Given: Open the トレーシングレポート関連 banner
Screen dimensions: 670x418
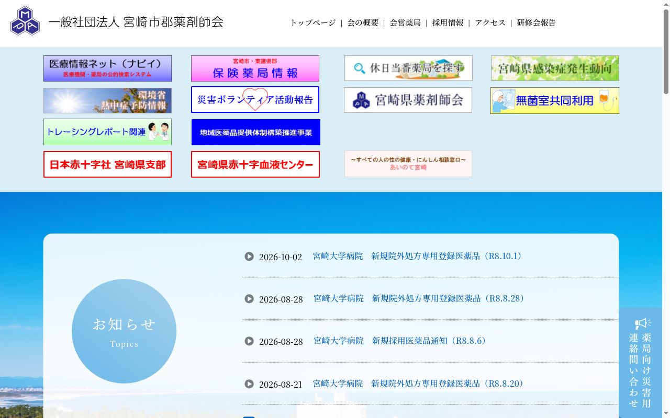Looking at the screenshot, I should (x=107, y=132).
